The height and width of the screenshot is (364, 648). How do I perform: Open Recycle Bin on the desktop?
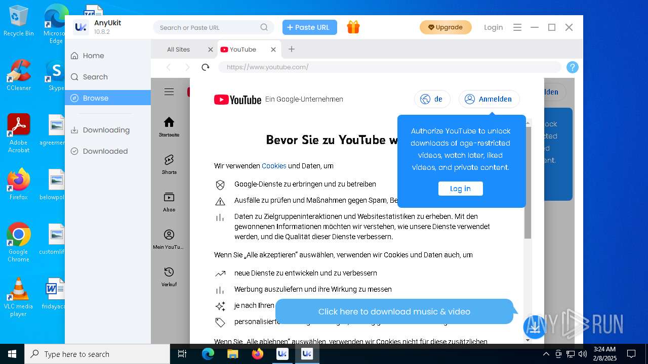19,22
